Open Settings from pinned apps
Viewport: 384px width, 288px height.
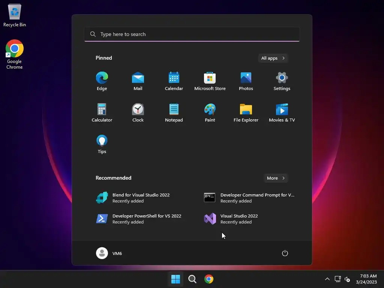(x=282, y=81)
